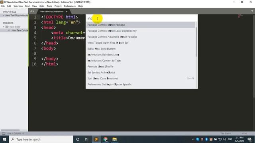Open the Selection menu
The height and width of the screenshot is (143, 255).
pyautogui.click(x=18, y=6)
